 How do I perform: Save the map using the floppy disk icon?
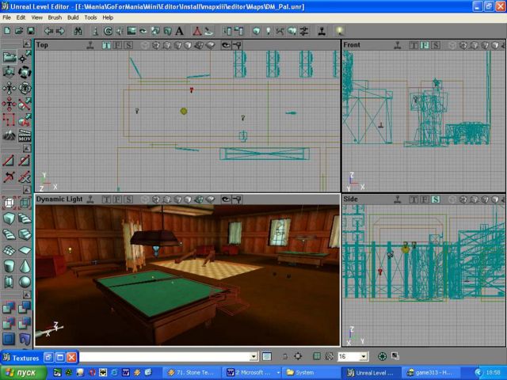point(31,31)
